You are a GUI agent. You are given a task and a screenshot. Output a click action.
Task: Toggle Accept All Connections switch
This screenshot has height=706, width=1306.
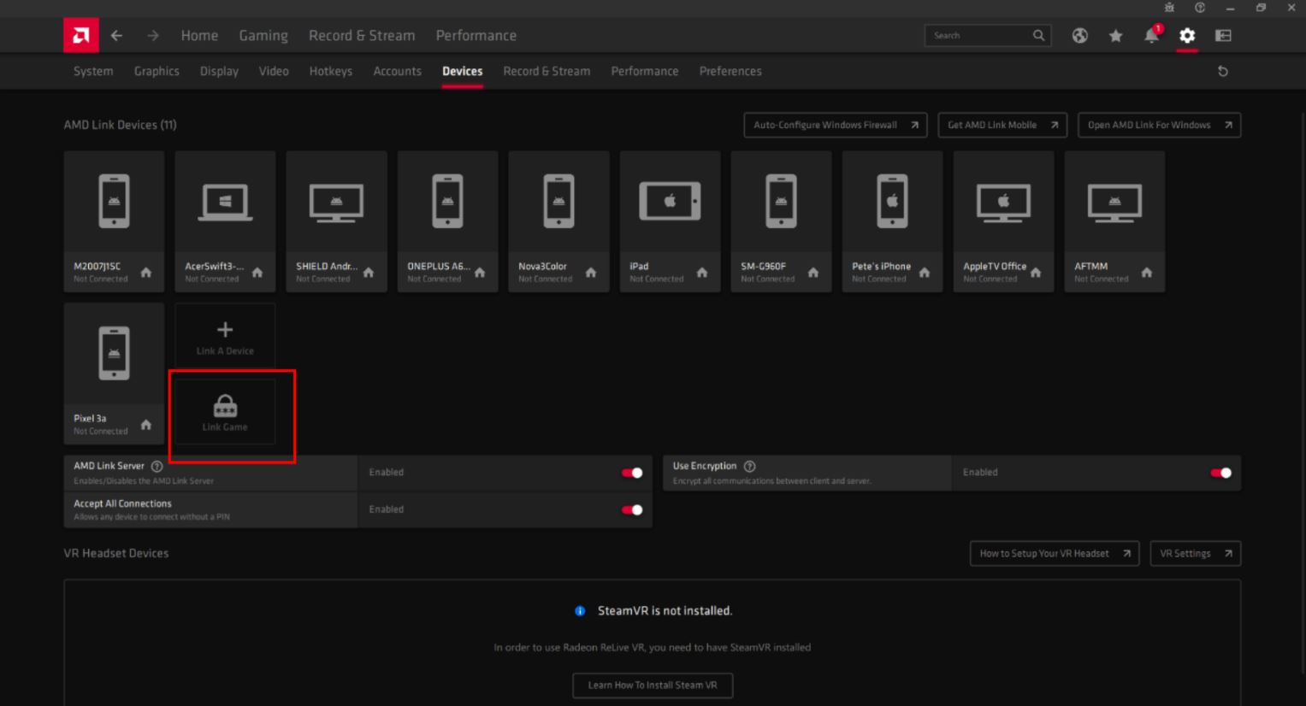[x=632, y=510]
